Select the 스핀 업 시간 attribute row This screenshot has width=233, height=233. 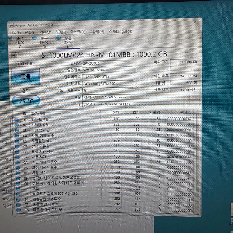(x=105, y=130)
